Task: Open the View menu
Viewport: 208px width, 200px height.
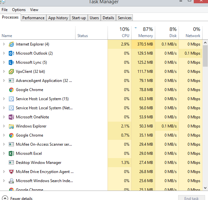Action: tap(34, 10)
